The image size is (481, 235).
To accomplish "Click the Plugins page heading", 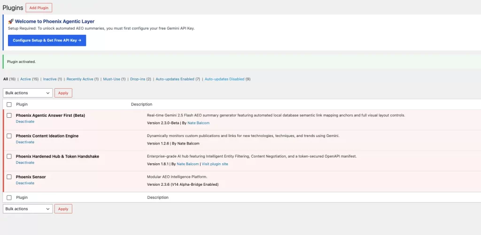I will [x=13, y=8].
